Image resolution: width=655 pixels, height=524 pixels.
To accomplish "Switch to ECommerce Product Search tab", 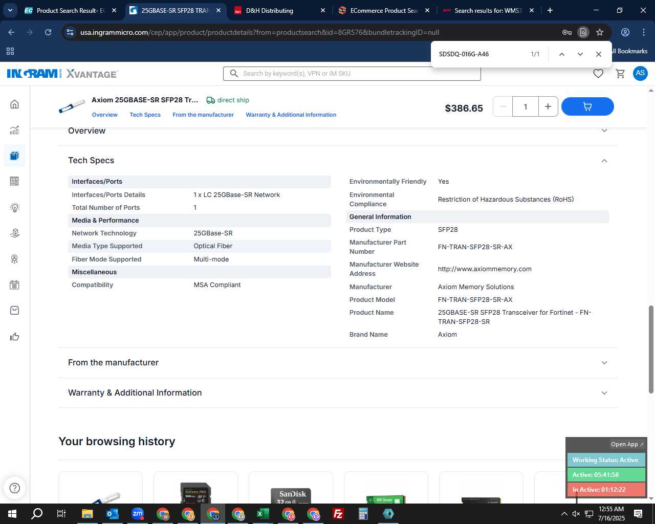I will [x=384, y=10].
